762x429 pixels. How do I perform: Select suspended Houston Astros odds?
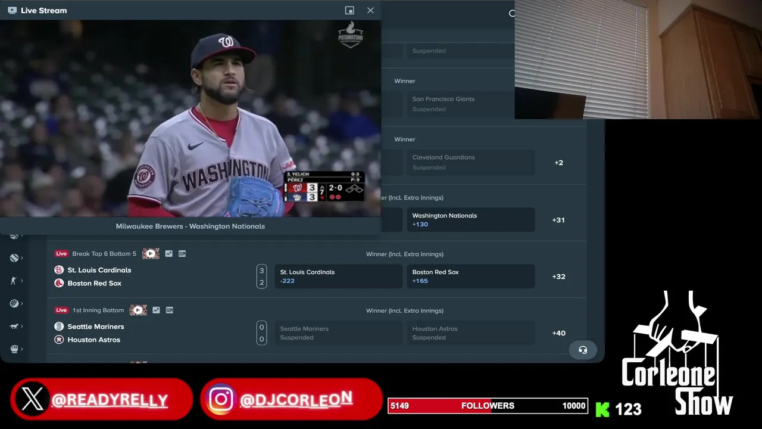pyautogui.click(x=471, y=333)
